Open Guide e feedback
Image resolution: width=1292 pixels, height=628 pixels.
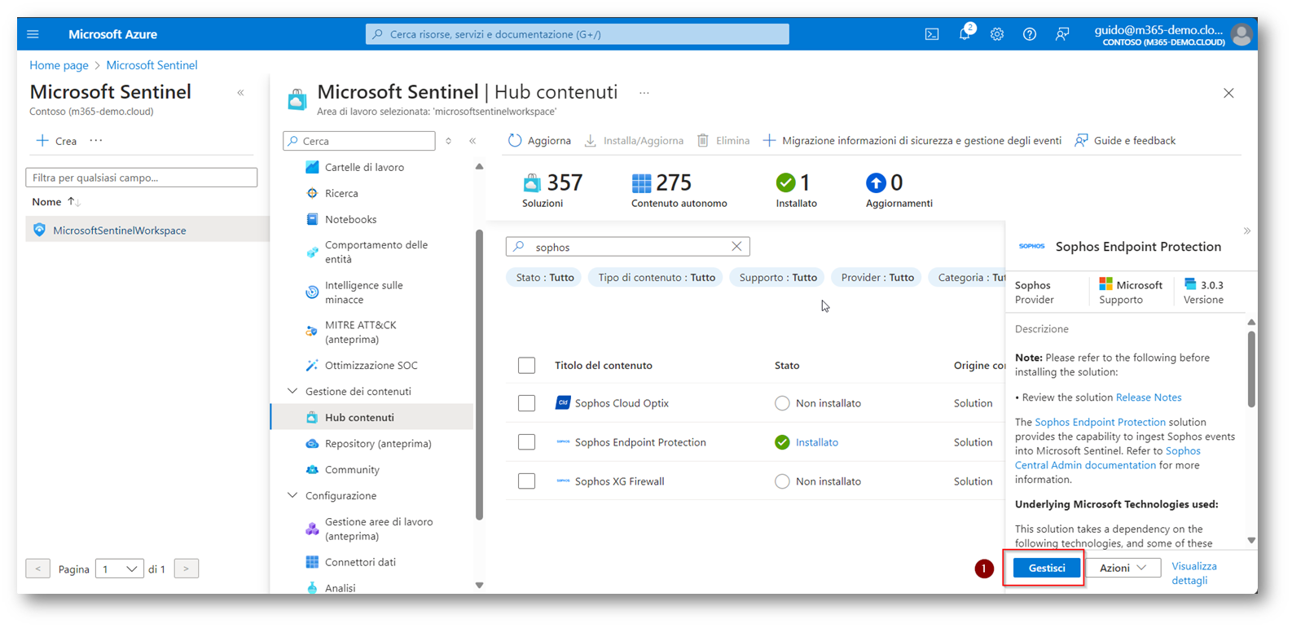click(x=1125, y=140)
